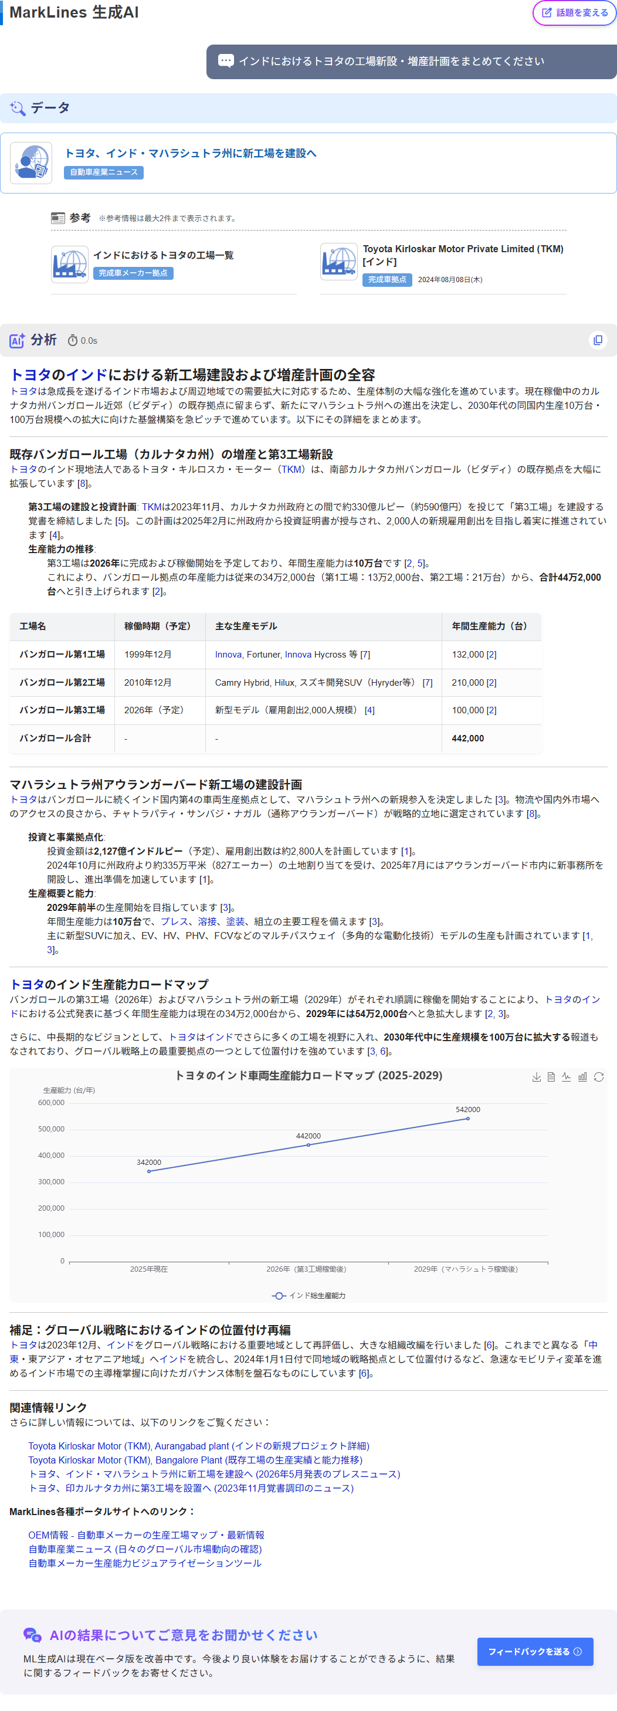617x1711 pixels.
Task: Click the 塗装 link
Action: (235, 921)
